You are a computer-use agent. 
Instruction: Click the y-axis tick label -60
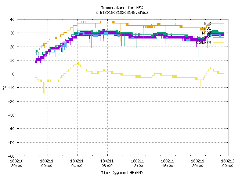[11, 156]
